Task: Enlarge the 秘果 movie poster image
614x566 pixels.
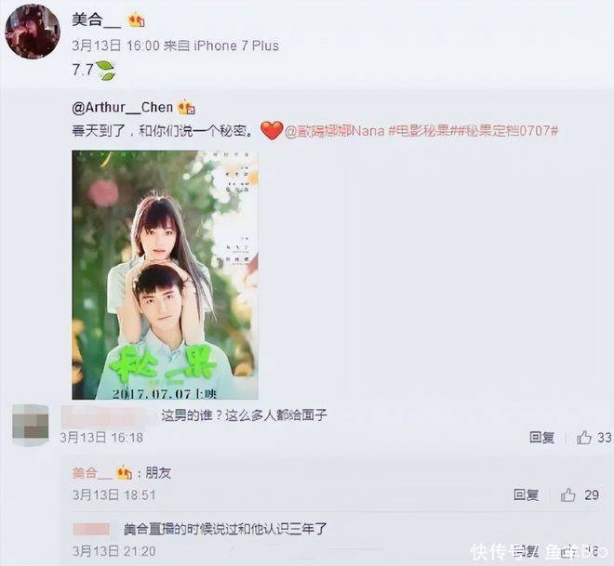Action: [x=165, y=274]
